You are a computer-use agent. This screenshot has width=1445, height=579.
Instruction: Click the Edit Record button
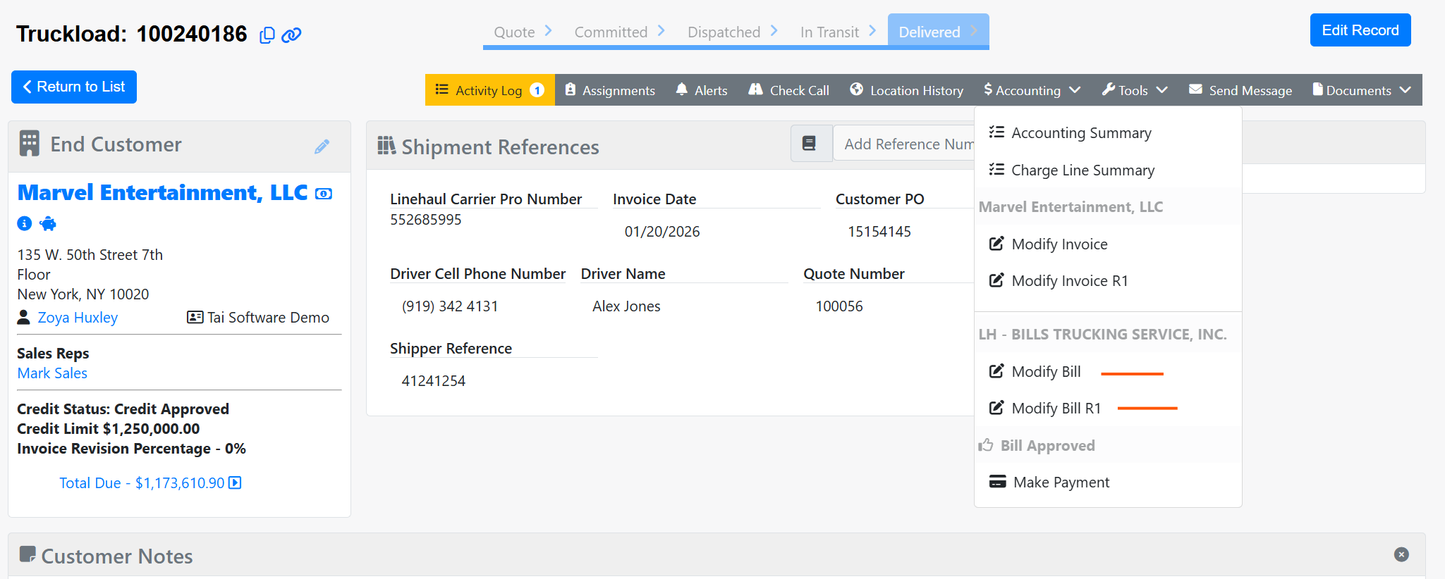[1360, 30]
